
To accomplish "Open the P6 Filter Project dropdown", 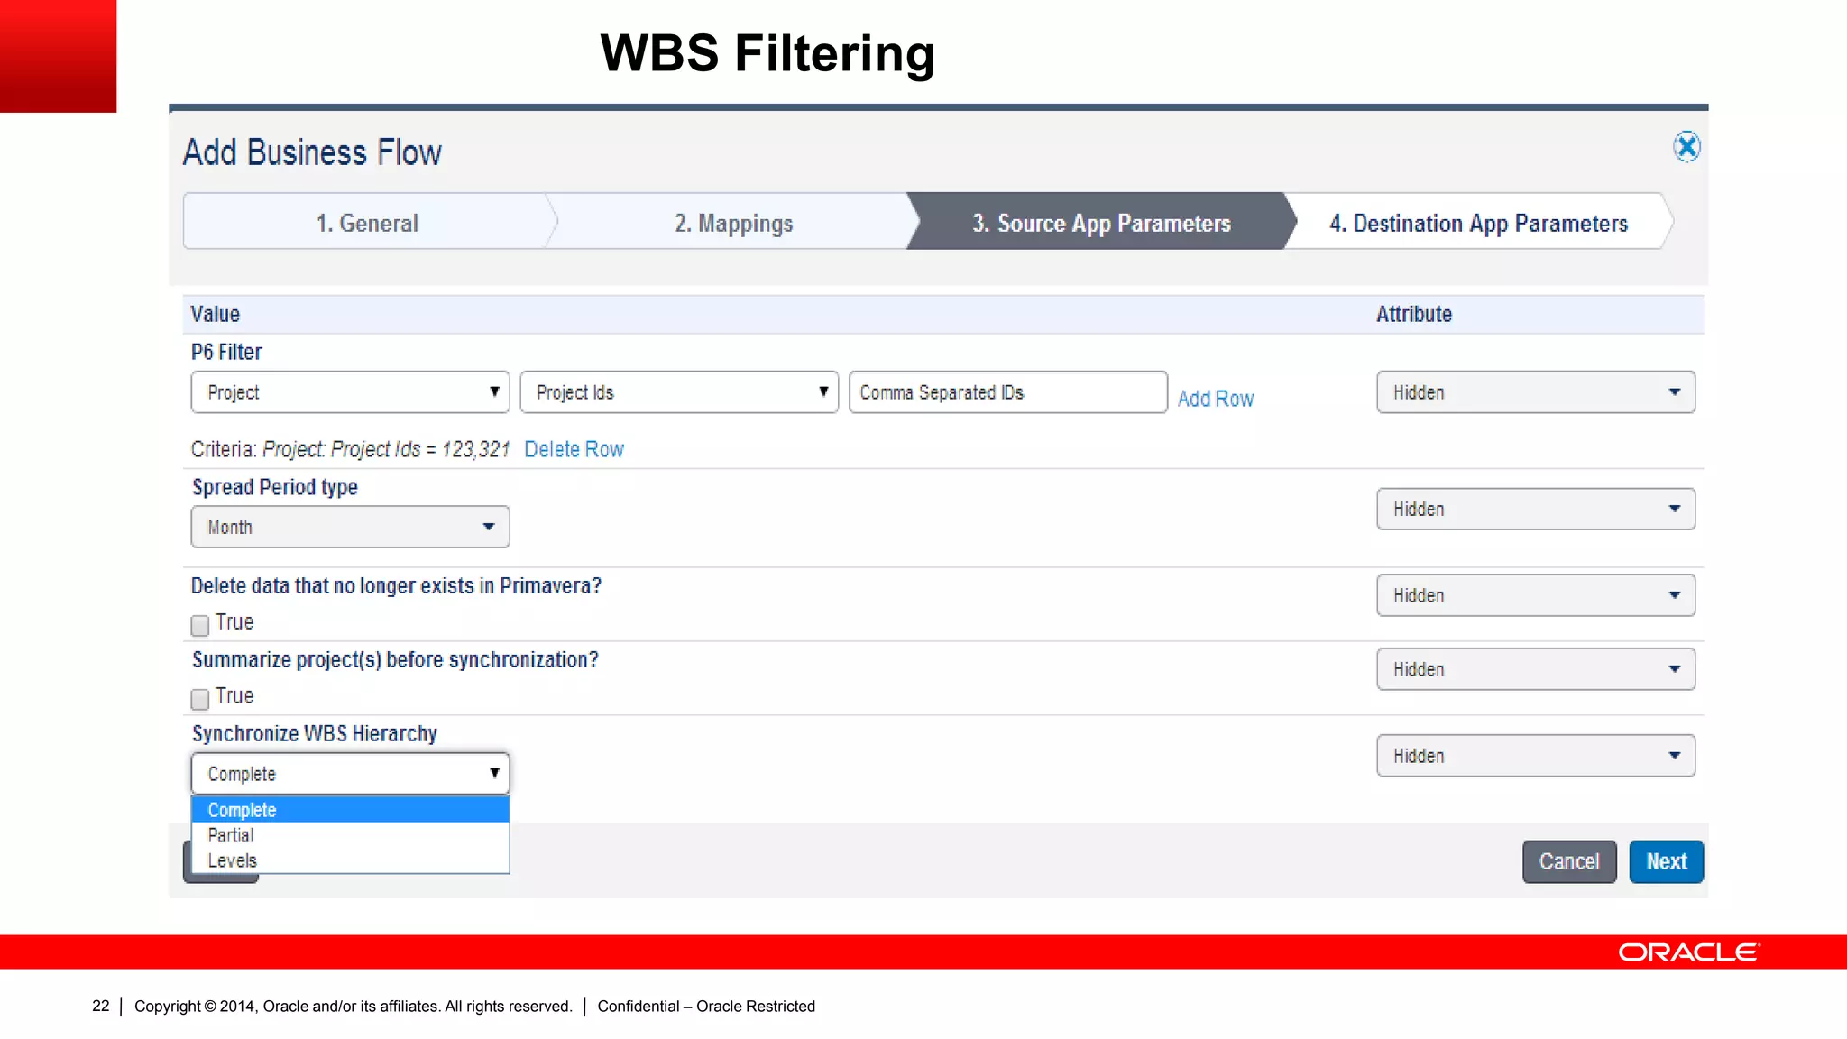I will [x=350, y=392].
